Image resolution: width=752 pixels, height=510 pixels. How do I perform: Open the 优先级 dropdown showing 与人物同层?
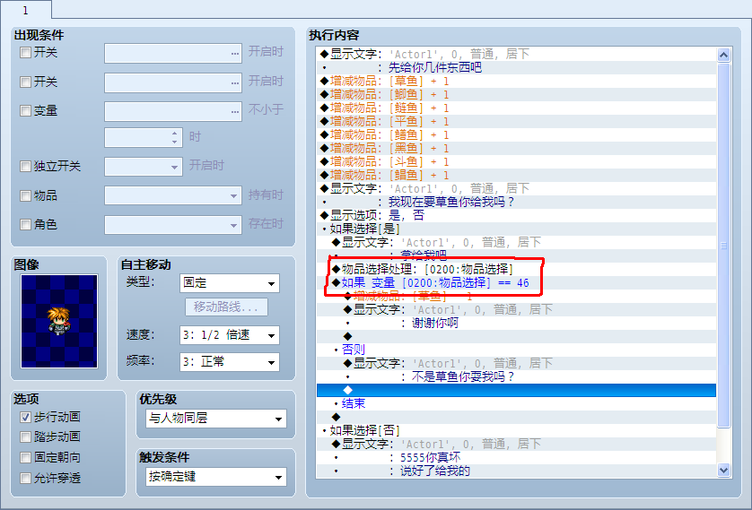pyautogui.click(x=216, y=419)
